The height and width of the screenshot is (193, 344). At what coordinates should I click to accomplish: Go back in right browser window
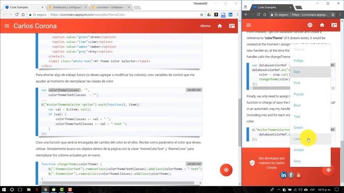pos(246,14)
